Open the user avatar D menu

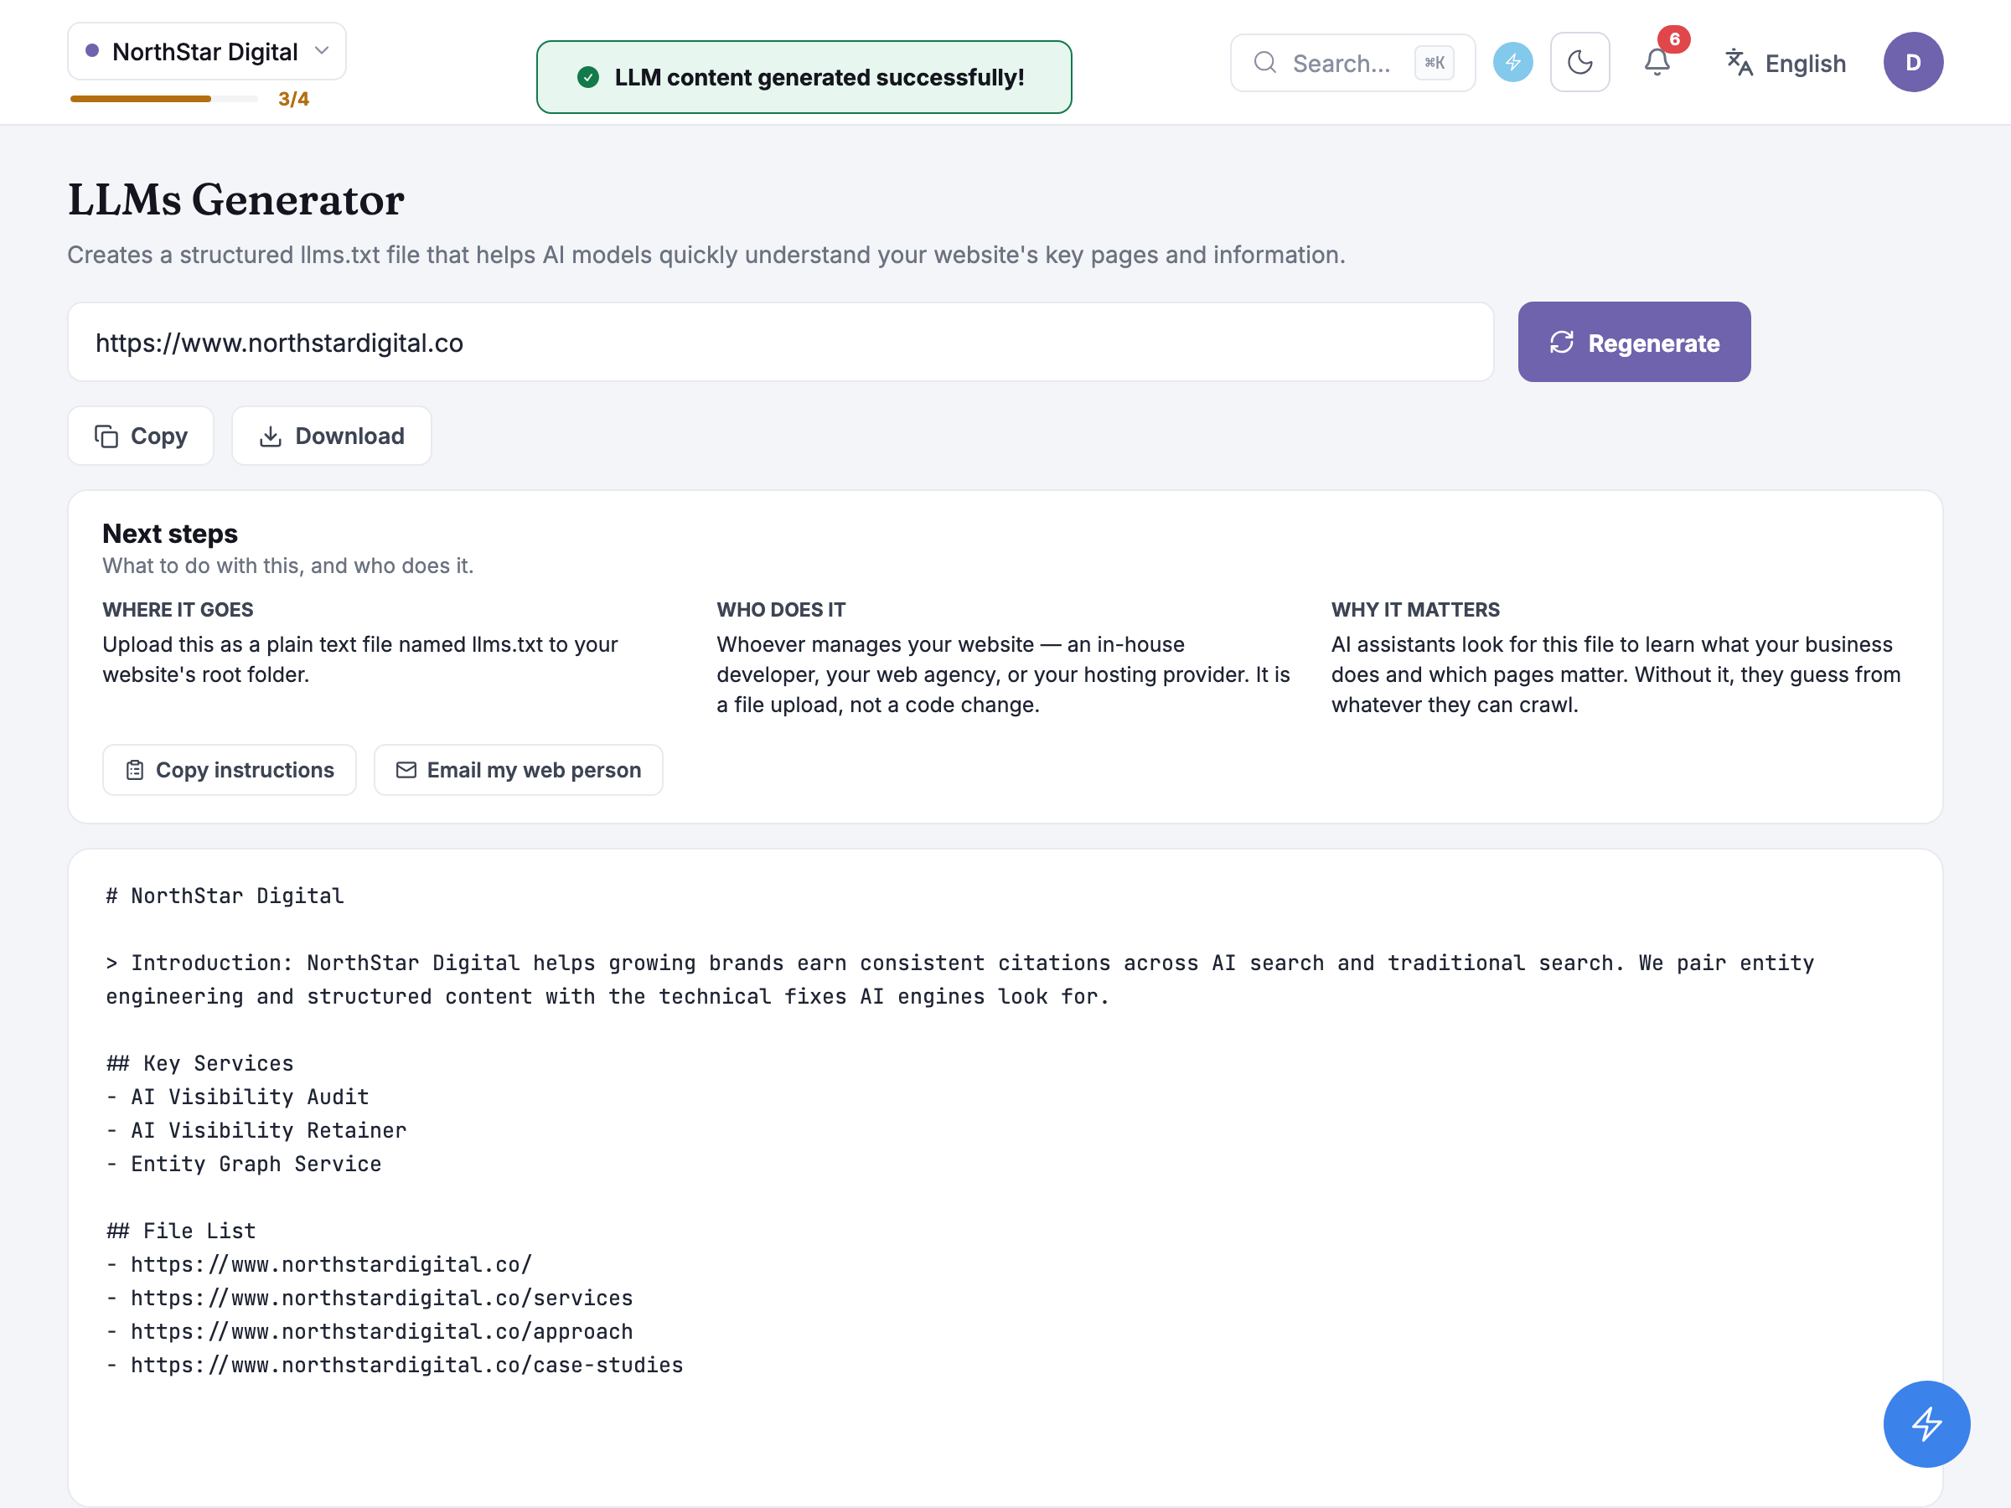[x=1913, y=63]
